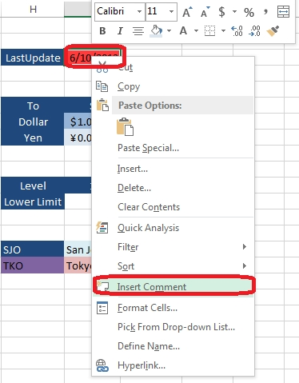Viewport: 299px width, 383px height.
Task: Open the Borders dropdown arrow
Action: [223, 31]
